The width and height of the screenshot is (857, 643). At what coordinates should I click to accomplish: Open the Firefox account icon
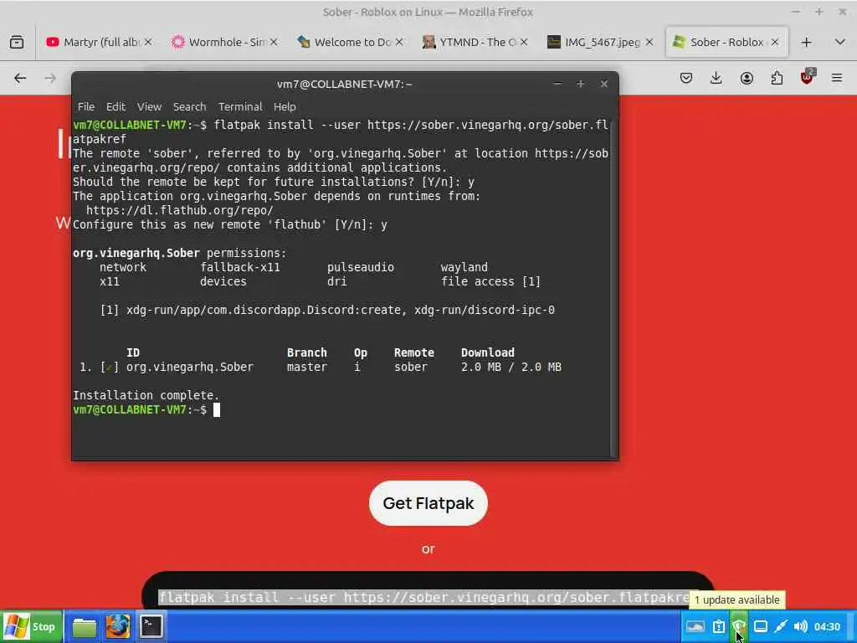[747, 78]
